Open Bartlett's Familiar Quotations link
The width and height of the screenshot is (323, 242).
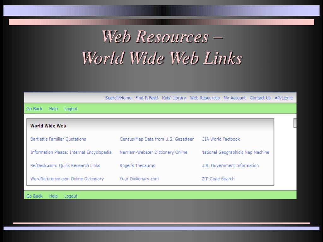coord(58,139)
